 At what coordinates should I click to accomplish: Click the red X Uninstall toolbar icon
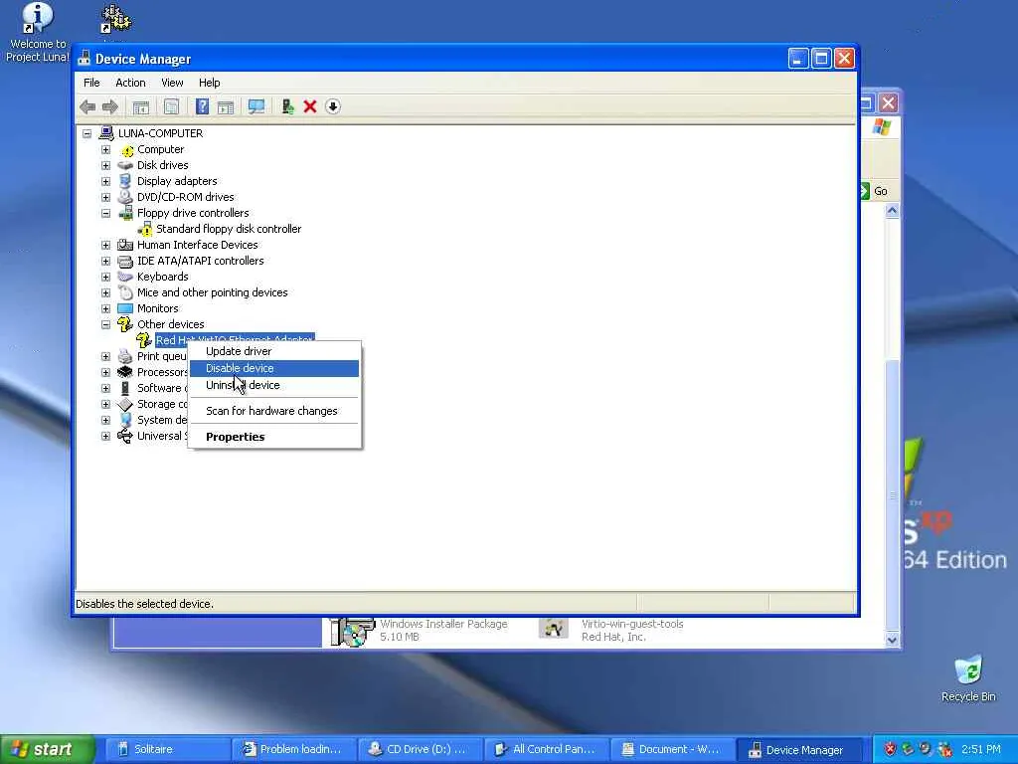click(310, 106)
